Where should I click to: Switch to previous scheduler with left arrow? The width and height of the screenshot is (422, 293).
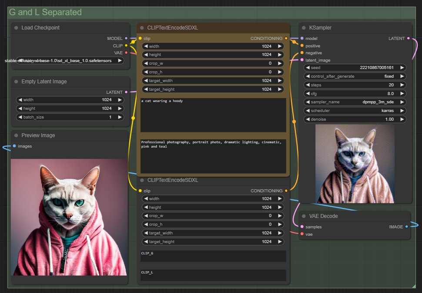tap(308, 111)
